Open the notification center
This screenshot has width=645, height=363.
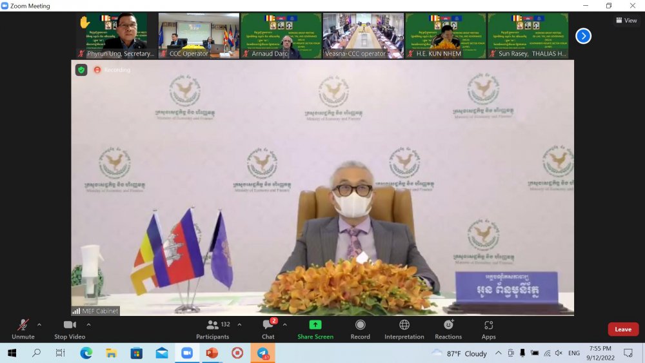[628, 353]
